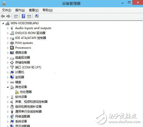
Task: Open the 文件(F) menu
Action: 7,10
